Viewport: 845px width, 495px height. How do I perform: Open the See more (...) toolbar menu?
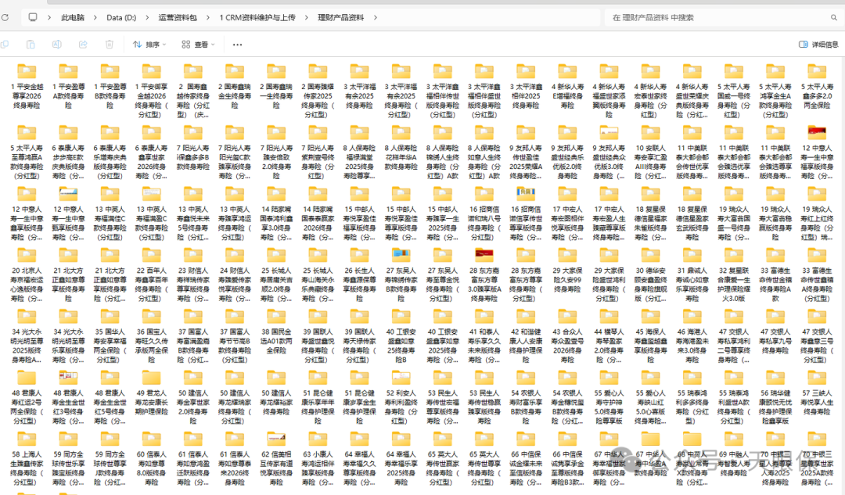[237, 45]
